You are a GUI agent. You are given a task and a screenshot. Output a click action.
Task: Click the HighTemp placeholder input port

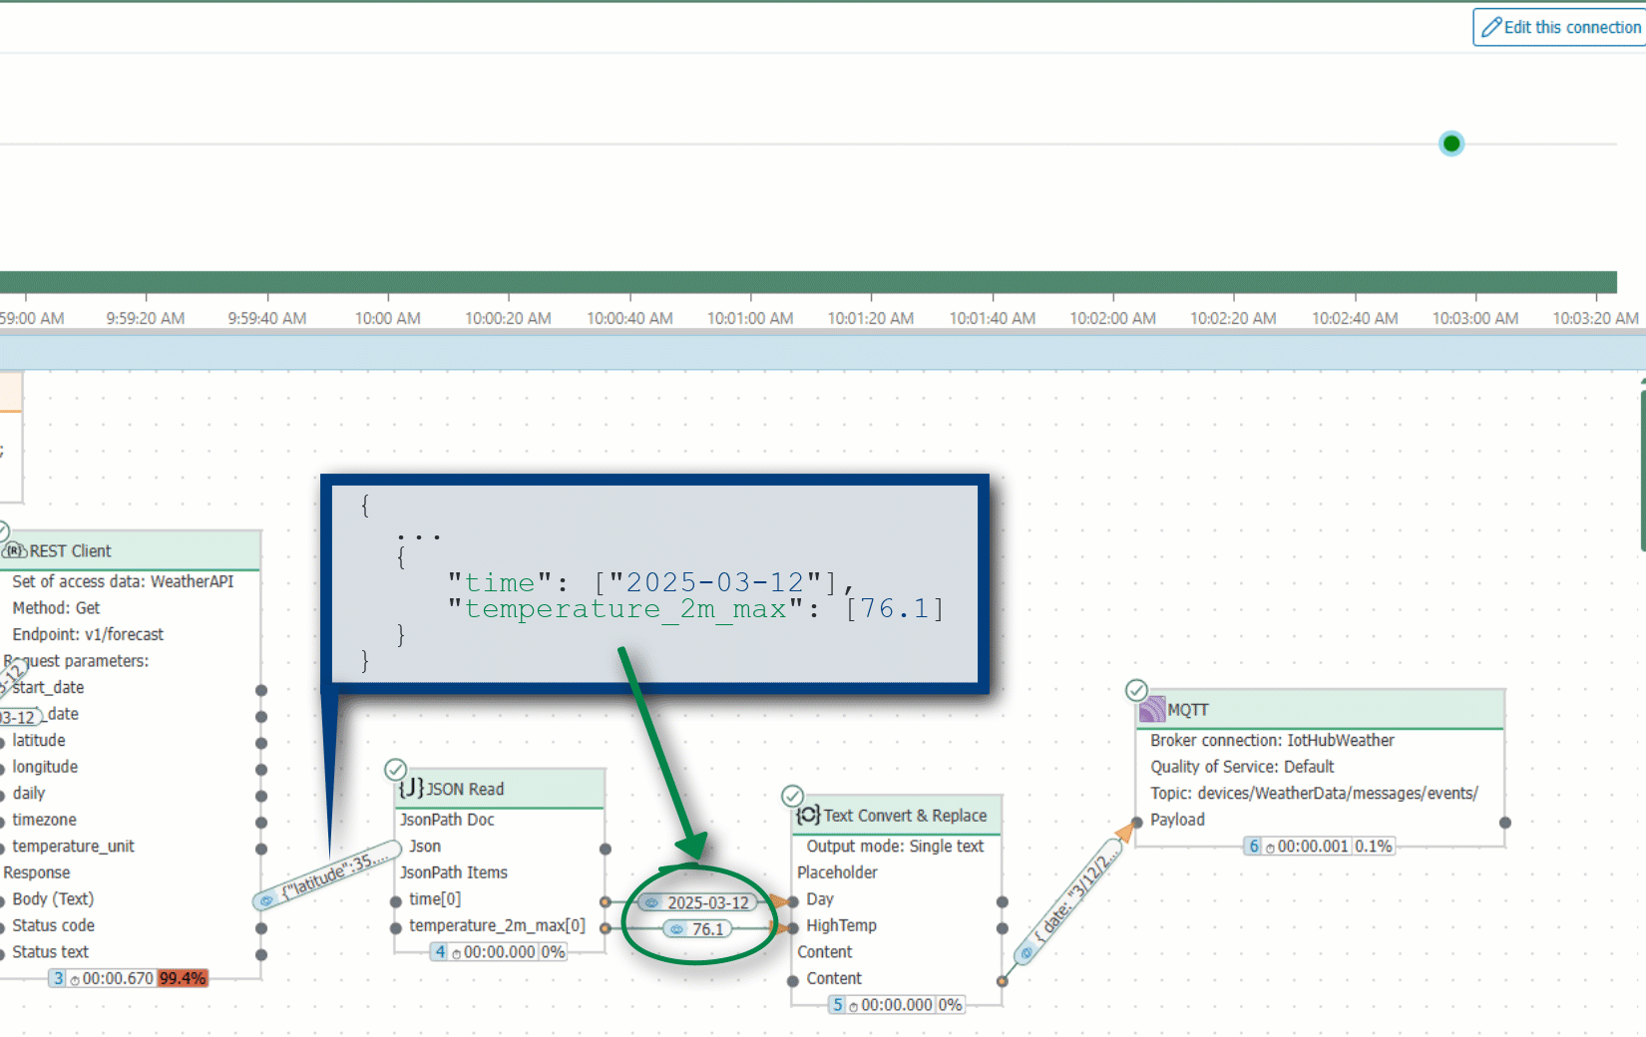793,927
